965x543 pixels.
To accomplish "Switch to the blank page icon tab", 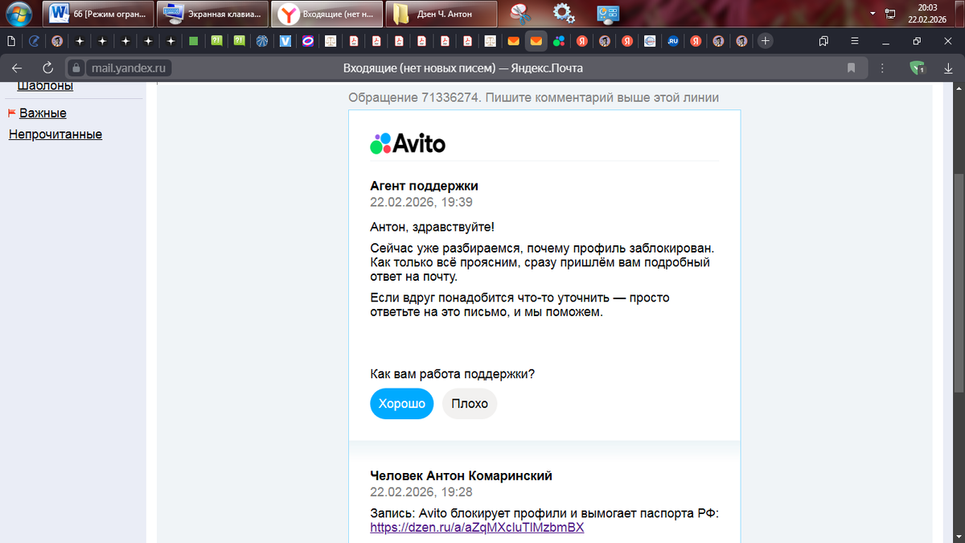I will coord(11,40).
